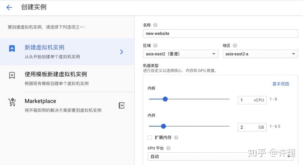Click the Marketplace shopping cart icon
The image size is (303, 165).
point(12,102)
